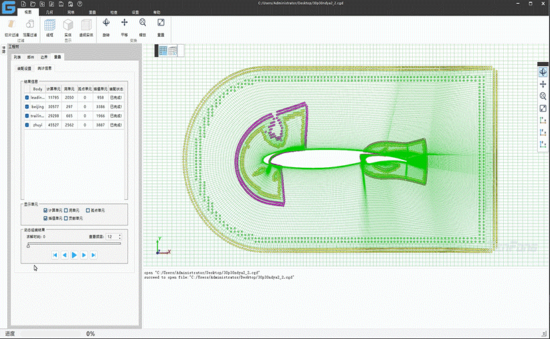Click the open folder icon in title bar
550x339 pixels.
tap(33, 4)
